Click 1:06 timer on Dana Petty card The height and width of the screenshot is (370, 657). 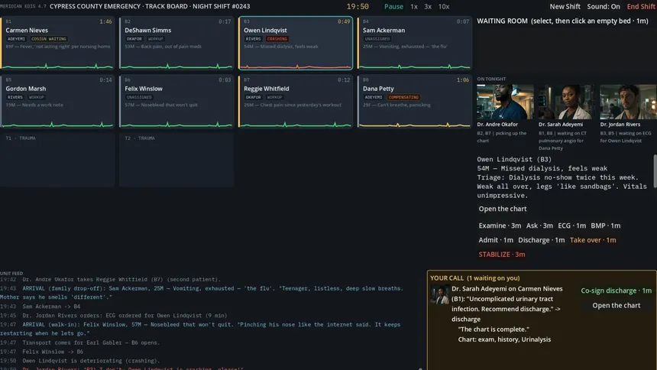click(463, 80)
